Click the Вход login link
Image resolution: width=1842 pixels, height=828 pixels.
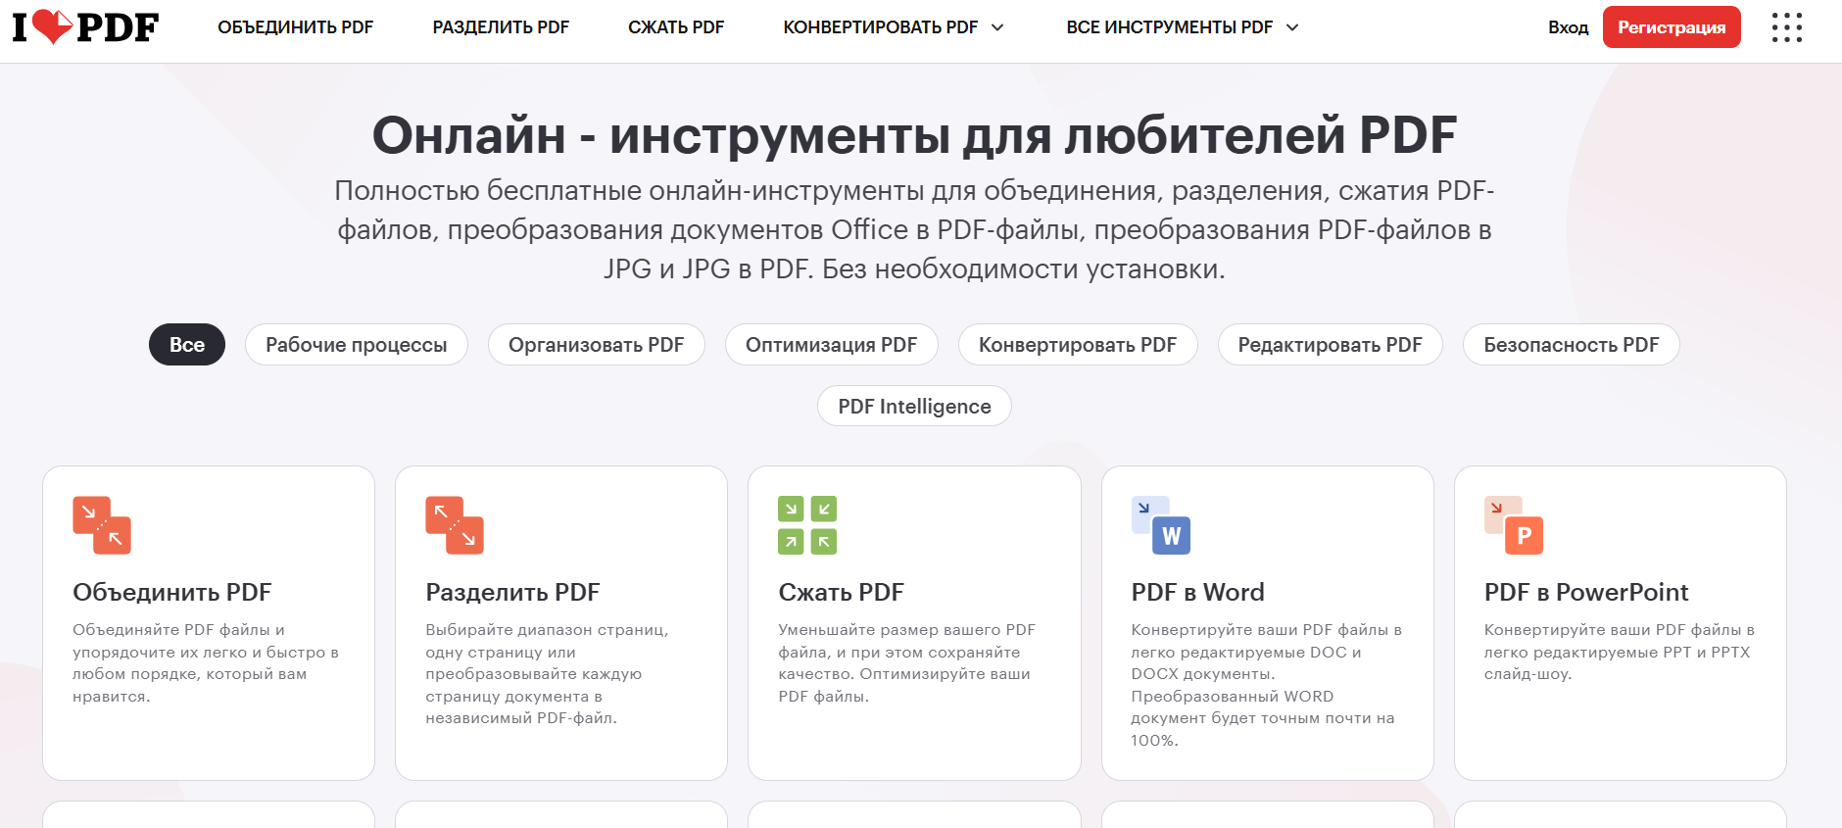click(1568, 27)
